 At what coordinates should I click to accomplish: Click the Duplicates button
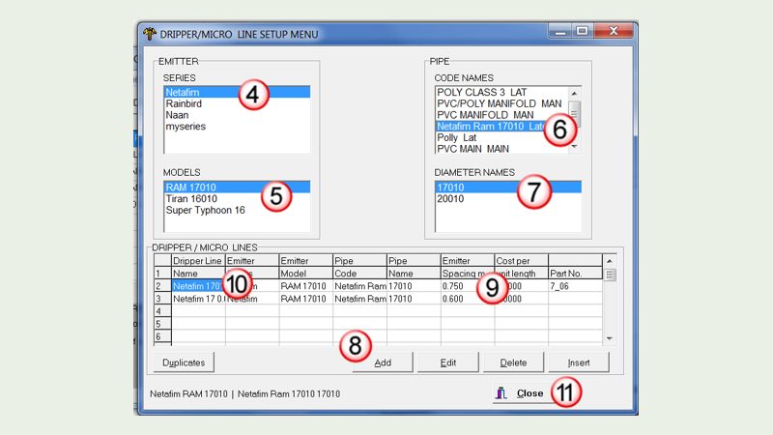pyautogui.click(x=184, y=362)
